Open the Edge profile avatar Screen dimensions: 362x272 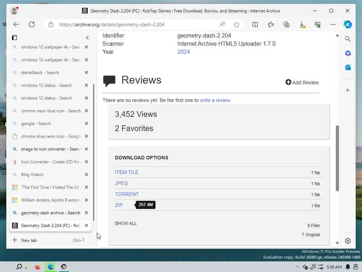pyautogui.click(x=14, y=11)
